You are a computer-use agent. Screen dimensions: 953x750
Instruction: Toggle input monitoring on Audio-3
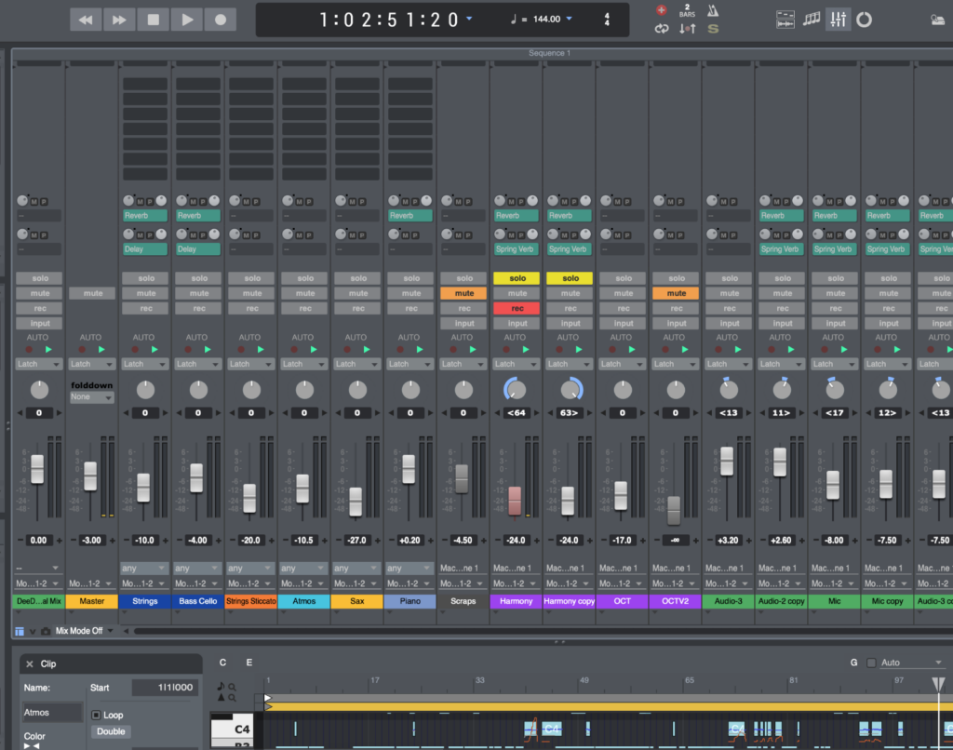pos(730,324)
